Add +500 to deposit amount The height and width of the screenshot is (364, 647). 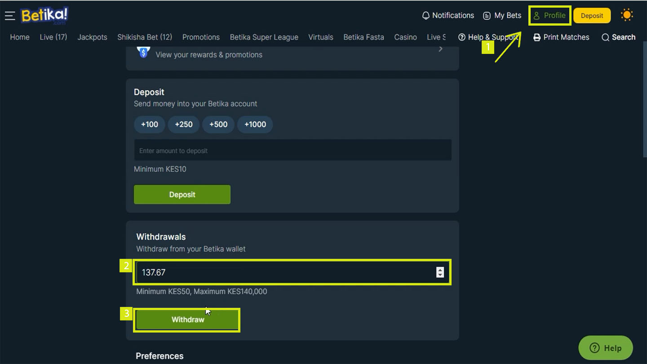click(x=218, y=124)
